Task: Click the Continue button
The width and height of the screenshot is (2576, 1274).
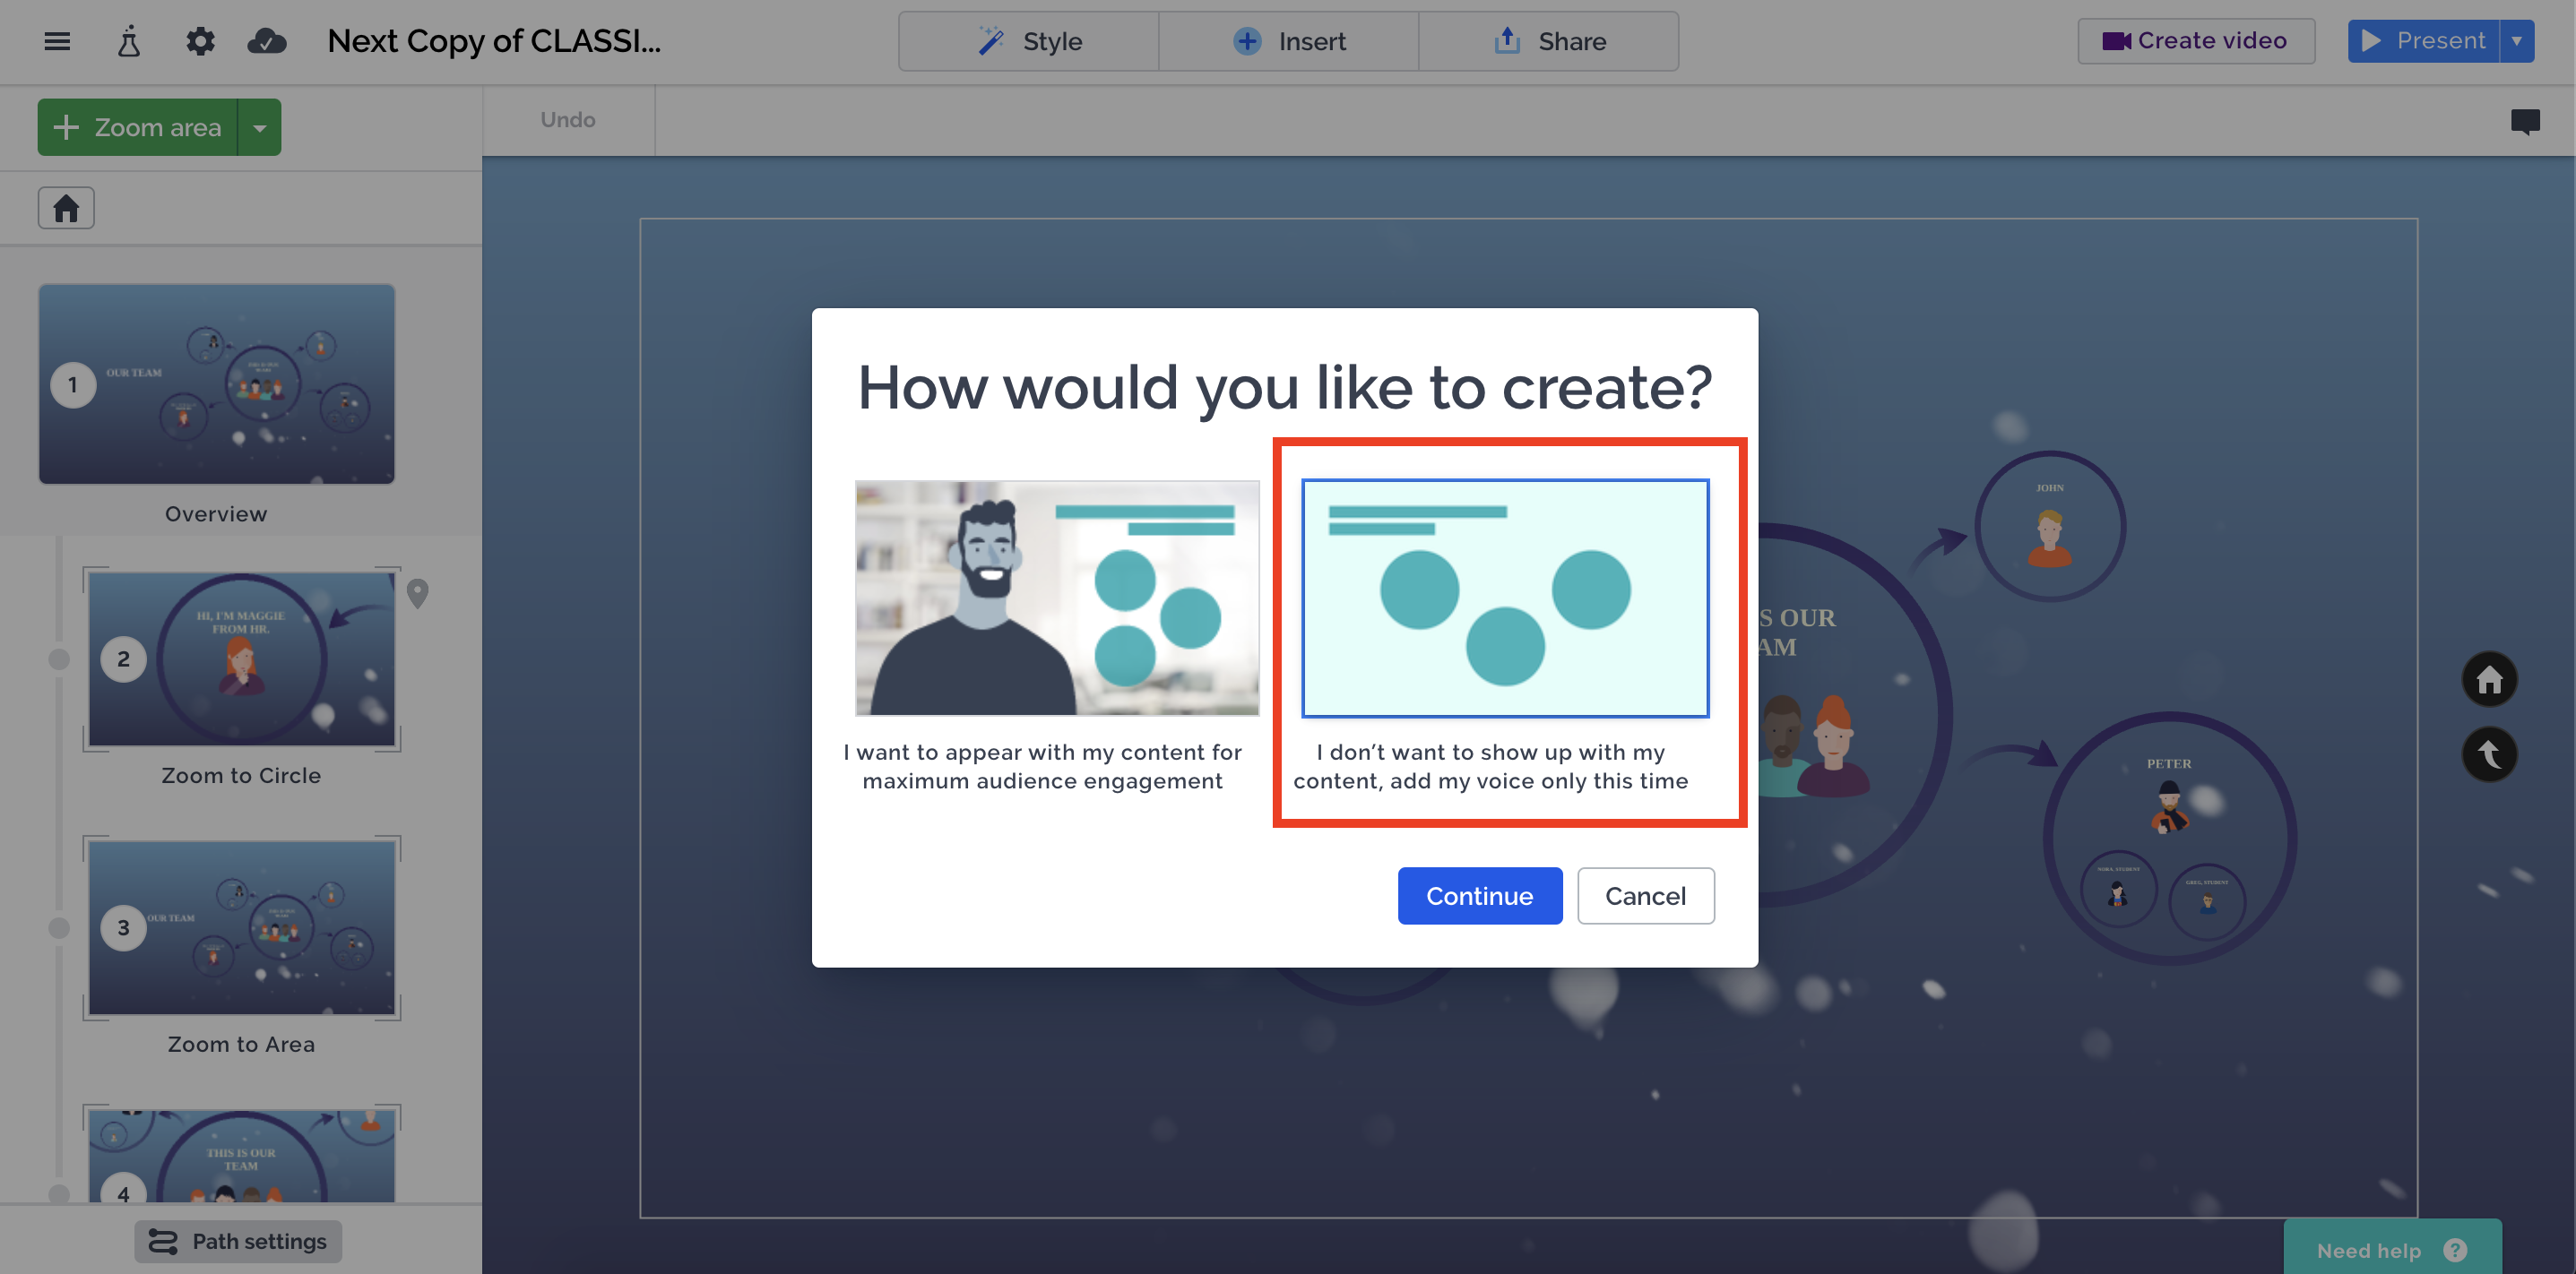Action: pyautogui.click(x=1479, y=895)
